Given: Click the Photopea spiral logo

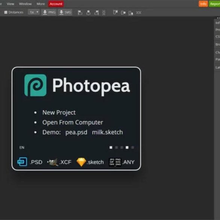Looking at the screenshot, I should point(35,85).
